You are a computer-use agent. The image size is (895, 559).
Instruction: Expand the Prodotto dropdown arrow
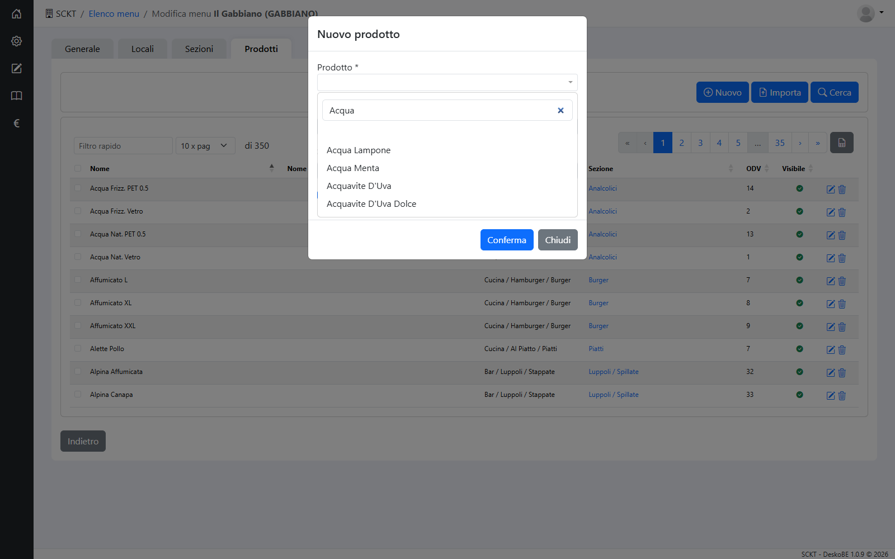pyautogui.click(x=570, y=82)
